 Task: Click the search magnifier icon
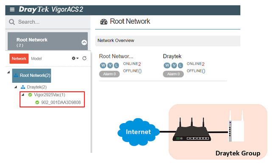click(x=12, y=22)
